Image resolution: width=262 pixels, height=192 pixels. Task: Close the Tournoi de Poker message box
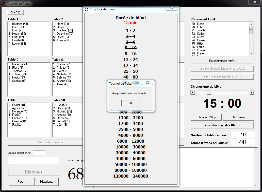coord(147,83)
